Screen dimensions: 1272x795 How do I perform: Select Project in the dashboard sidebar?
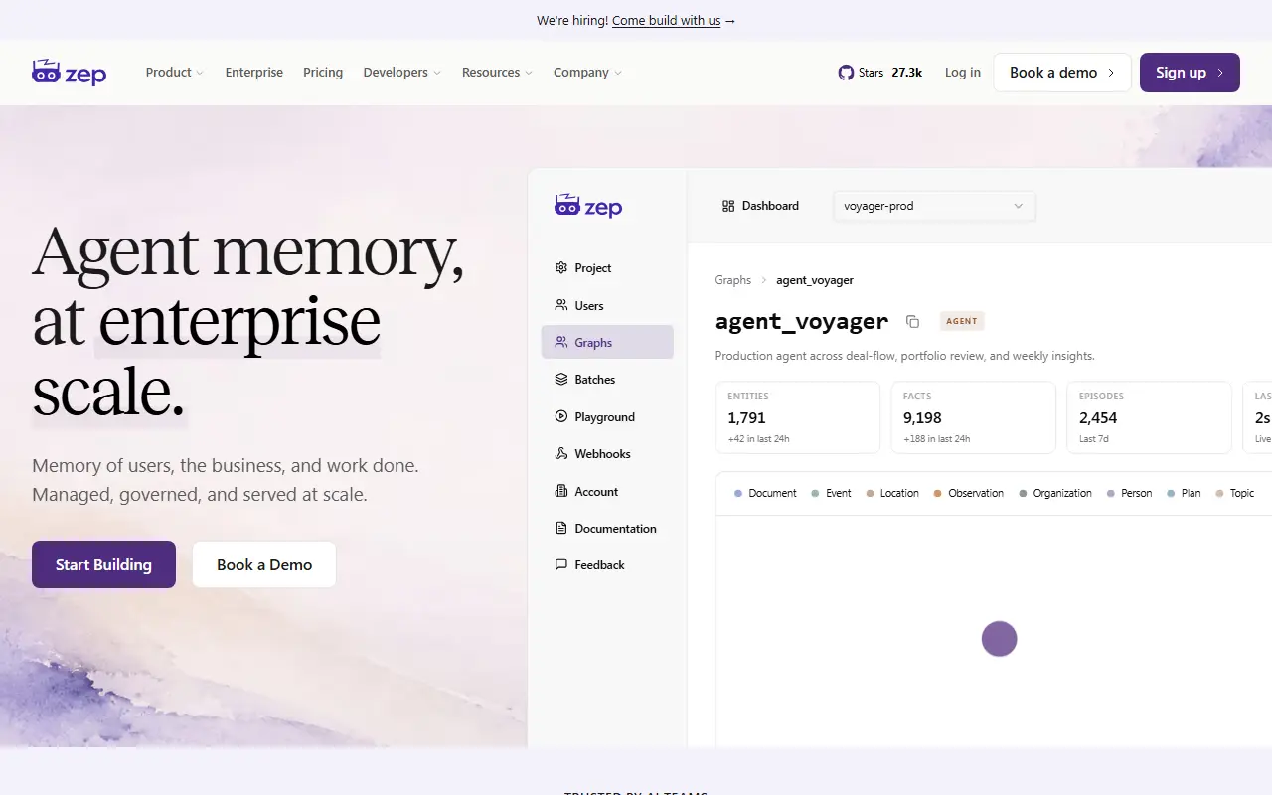607,268
